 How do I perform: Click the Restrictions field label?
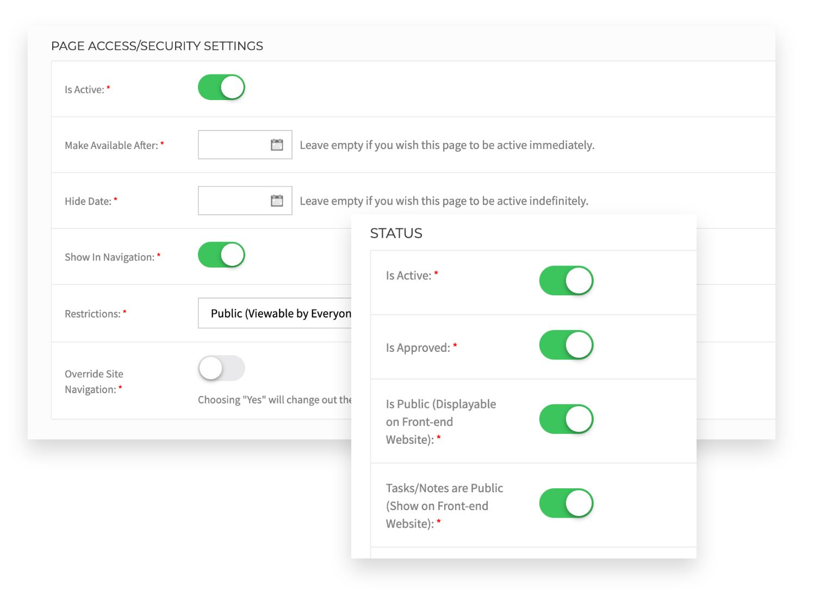(x=92, y=314)
